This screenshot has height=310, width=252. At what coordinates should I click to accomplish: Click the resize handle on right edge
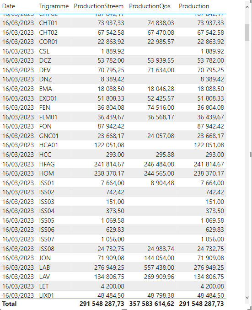click(x=251, y=155)
